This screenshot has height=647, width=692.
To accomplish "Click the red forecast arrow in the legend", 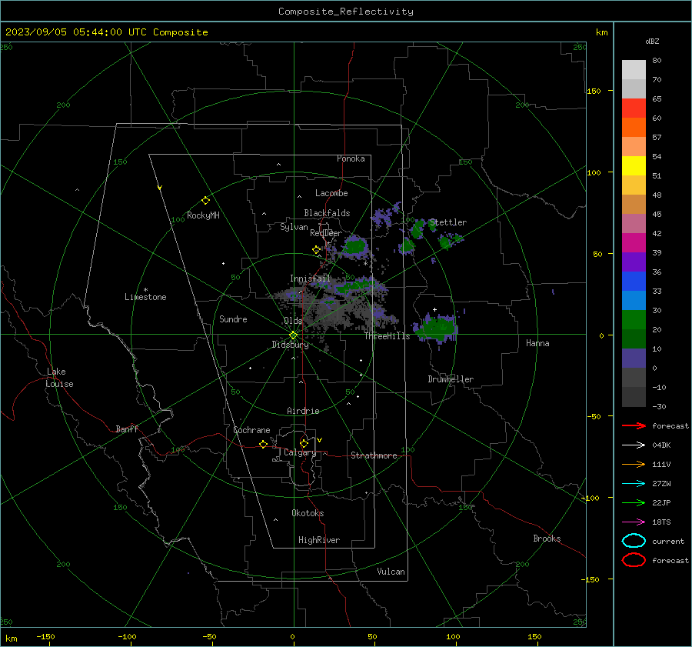I will [x=634, y=425].
